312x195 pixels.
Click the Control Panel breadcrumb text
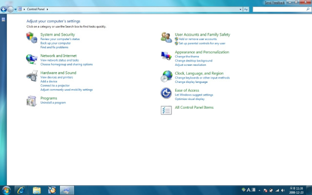(36, 9)
